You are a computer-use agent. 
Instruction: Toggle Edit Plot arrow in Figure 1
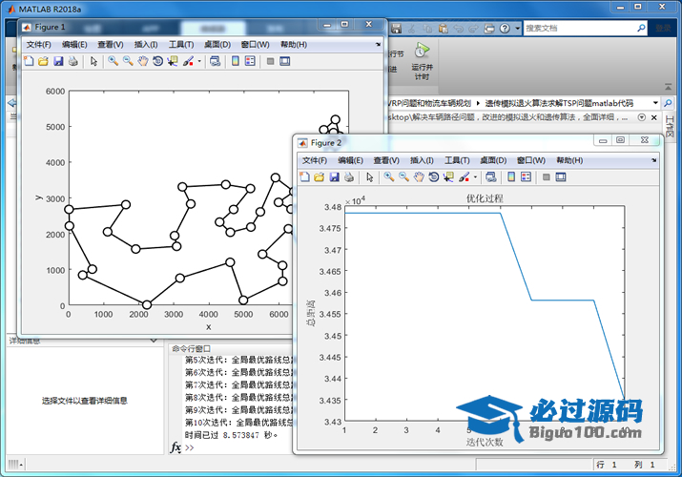coord(93,61)
